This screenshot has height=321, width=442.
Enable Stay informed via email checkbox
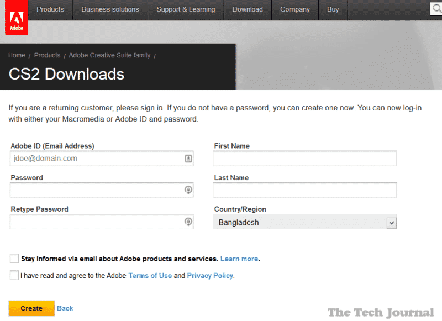pos(14,259)
